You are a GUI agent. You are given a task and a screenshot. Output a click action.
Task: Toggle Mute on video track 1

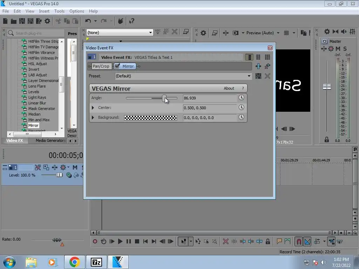click(x=75, y=167)
